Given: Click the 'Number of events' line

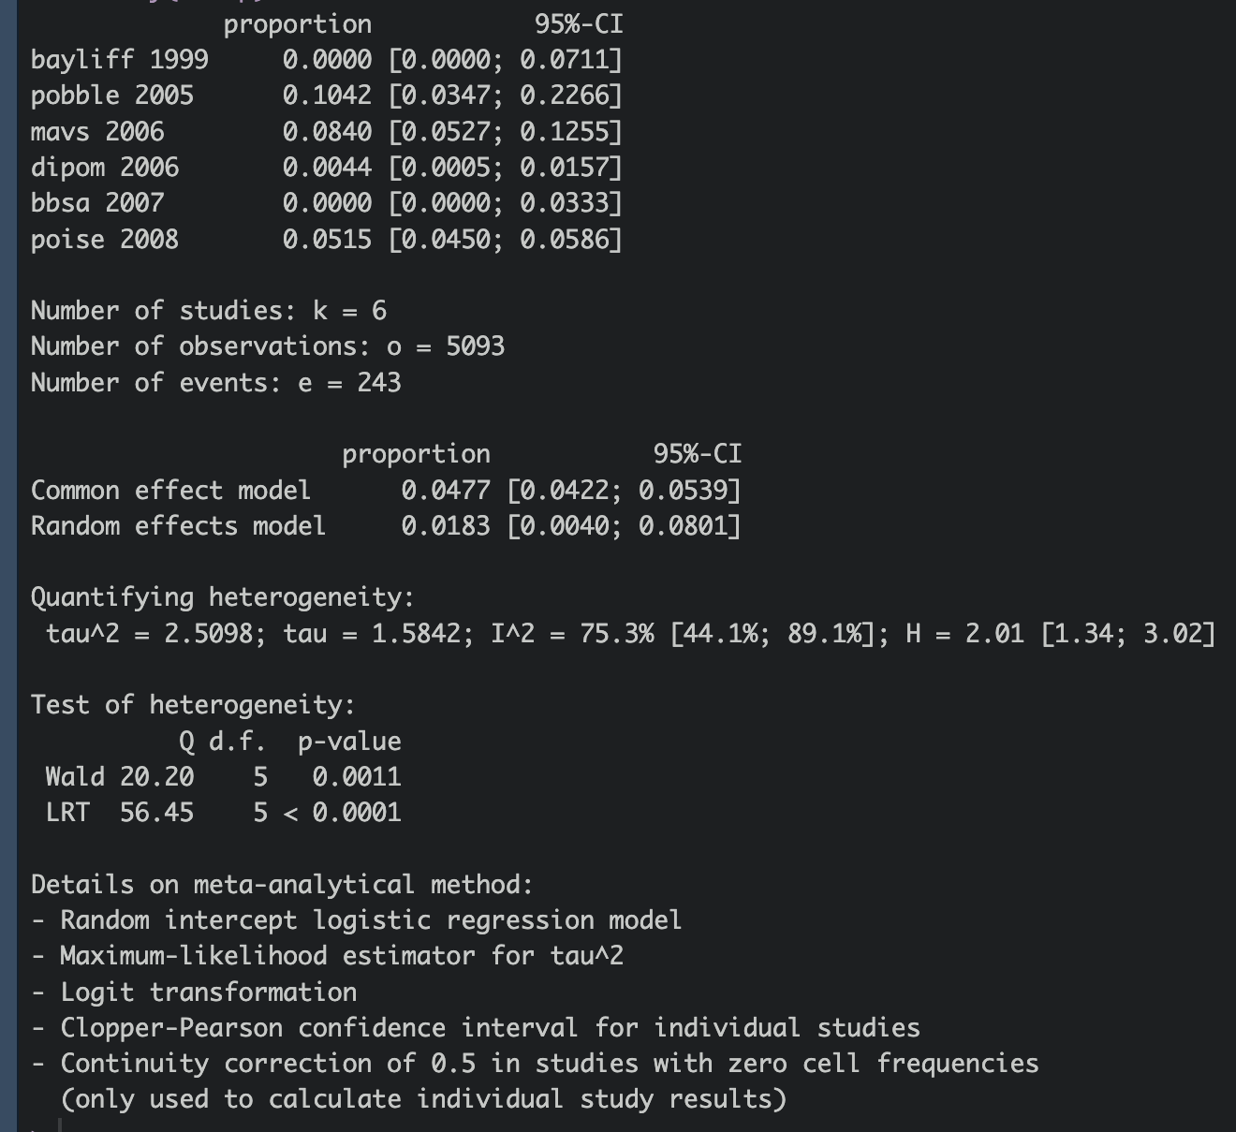Looking at the screenshot, I should click(x=215, y=383).
